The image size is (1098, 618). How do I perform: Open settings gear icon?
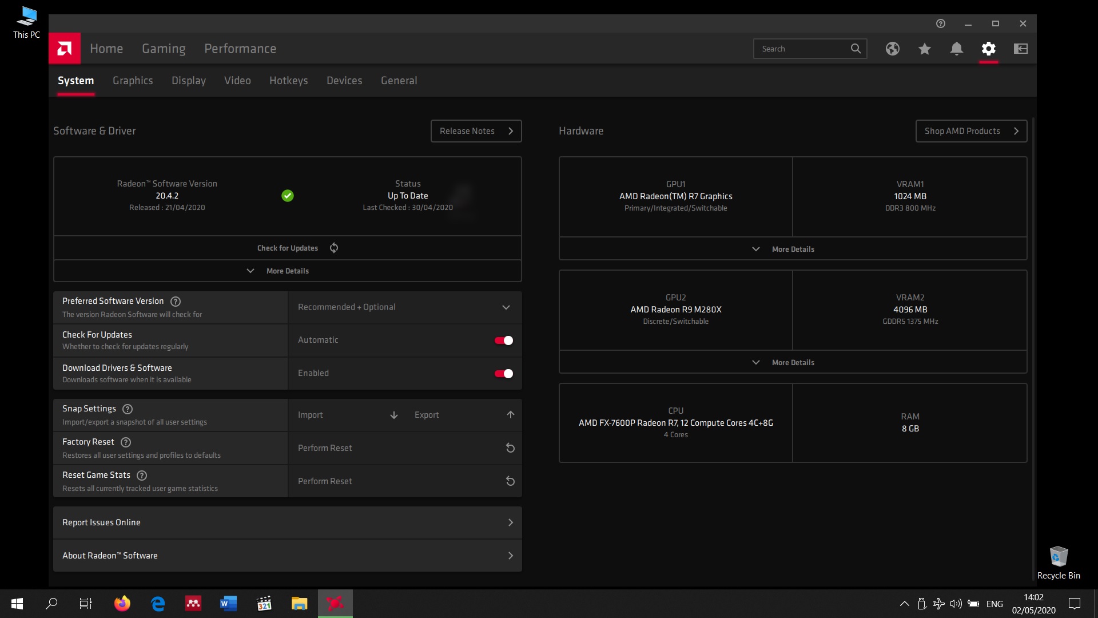pos(989,49)
